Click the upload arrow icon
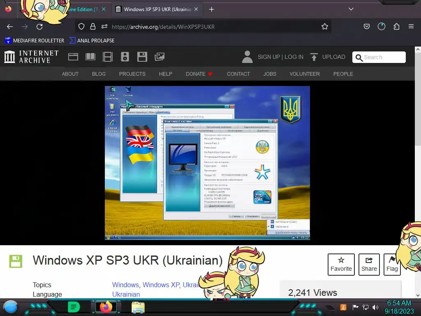The width and height of the screenshot is (421, 316). (x=314, y=57)
